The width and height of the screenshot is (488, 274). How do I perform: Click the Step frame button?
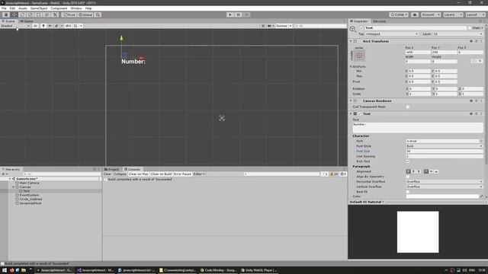coord(246,14)
